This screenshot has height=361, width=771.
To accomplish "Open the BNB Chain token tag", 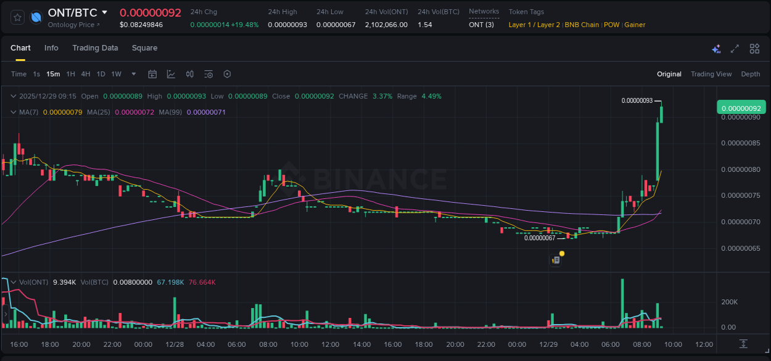I will tap(582, 25).
